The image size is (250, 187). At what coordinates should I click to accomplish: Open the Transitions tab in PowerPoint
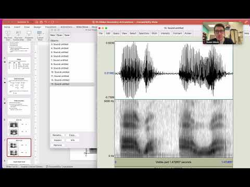[51, 27]
